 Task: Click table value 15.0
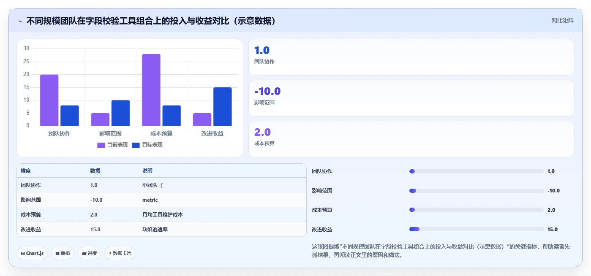[95, 229]
